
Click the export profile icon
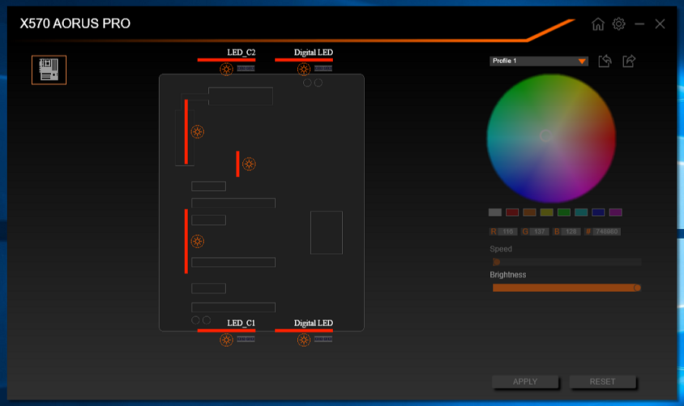click(629, 61)
